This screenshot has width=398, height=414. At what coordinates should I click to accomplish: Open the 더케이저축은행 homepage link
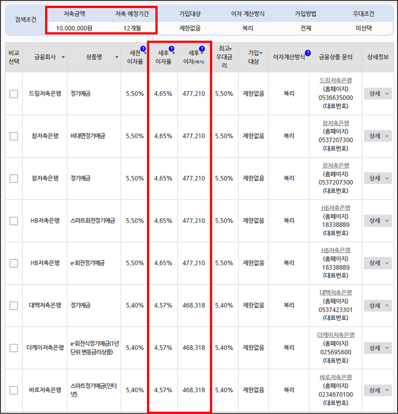[x=336, y=335]
